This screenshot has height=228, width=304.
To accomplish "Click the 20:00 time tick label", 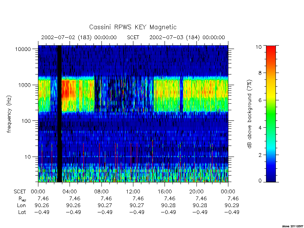I will [x=196, y=192].
